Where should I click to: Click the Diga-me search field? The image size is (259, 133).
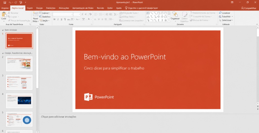(141, 8)
